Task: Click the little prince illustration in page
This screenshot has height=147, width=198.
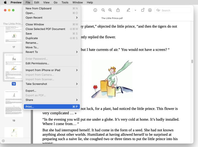Action: (112, 79)
